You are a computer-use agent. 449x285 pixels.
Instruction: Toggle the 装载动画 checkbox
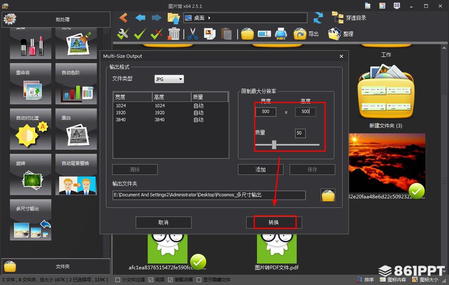tap(170, 280)
